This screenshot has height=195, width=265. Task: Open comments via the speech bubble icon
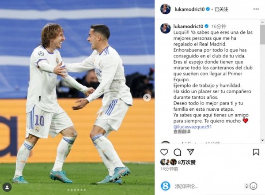click(178, 152)
